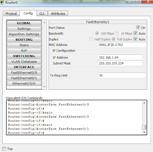Click the IP Address field
Image resolution: width=153 pixels, height=152 pixels.
pyautogui.click(x=120, y=57)
